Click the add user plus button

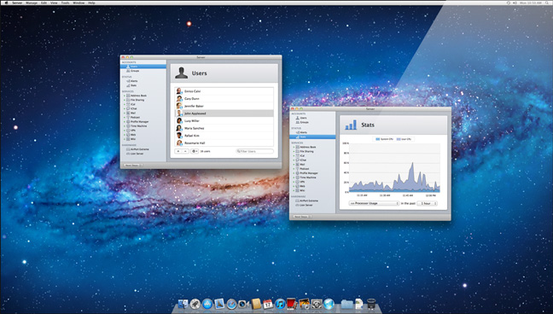(x=178, y=151)
